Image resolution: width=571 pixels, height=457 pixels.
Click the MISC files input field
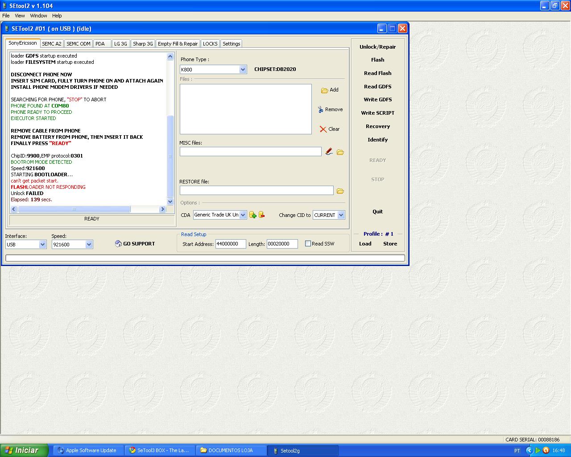[x=251, y=152]
